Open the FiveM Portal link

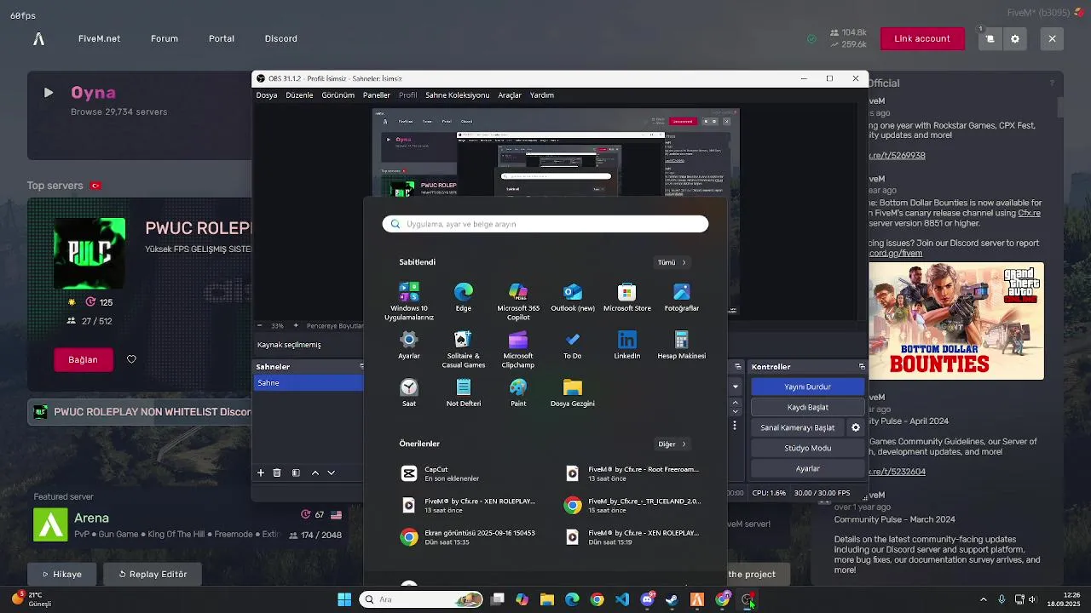(x=222, y=38)
